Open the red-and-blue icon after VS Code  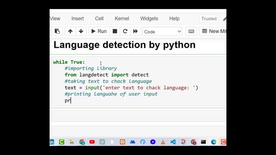(x=183, y=142)
